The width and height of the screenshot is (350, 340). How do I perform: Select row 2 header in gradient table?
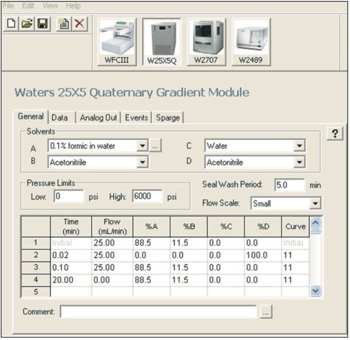click(x=36, y=255)
